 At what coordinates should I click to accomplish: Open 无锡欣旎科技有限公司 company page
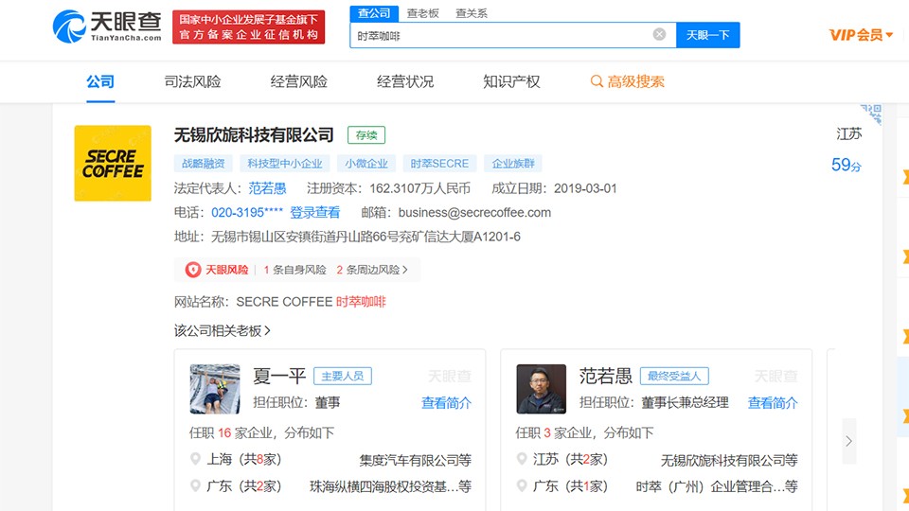click(254, 135)
